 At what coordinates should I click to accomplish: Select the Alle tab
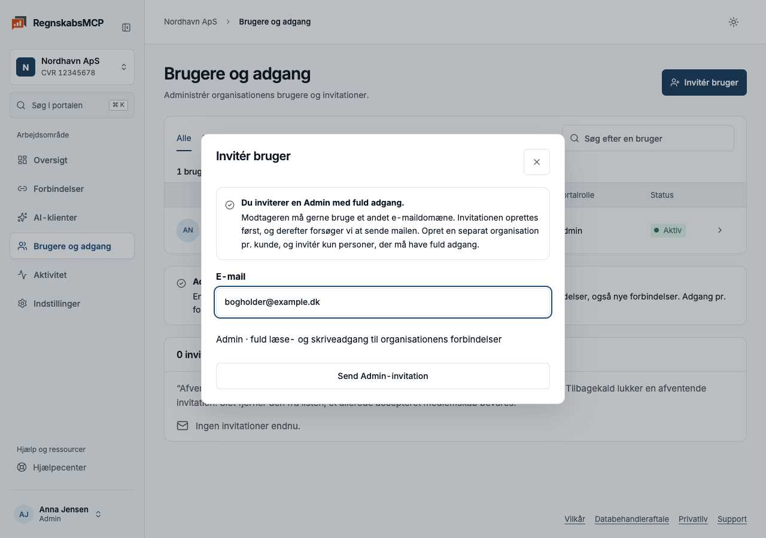pos(184,138)
